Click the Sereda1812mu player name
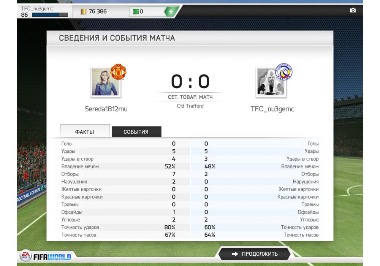The height and width of the screenshot is (266, 380). (x=106, y=109)
